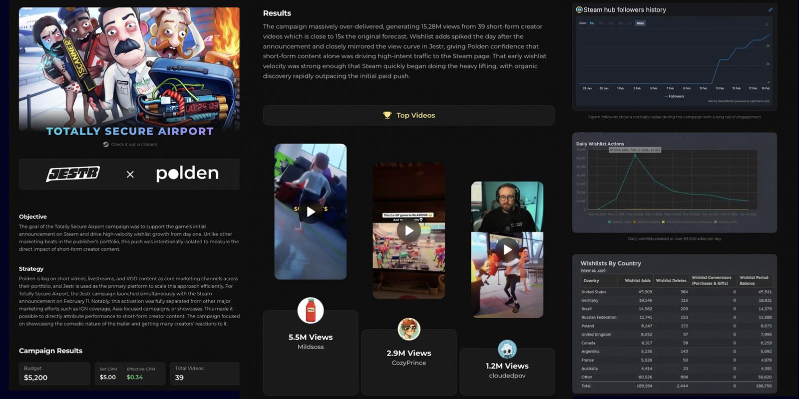
Task: Click the '2.9M Views' label
Action: pyautogui.click(x=409, y=353)
